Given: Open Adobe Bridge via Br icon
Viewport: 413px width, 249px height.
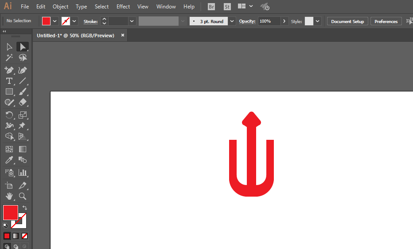Looking at the screenshot, I should click(x=211, y=7).
